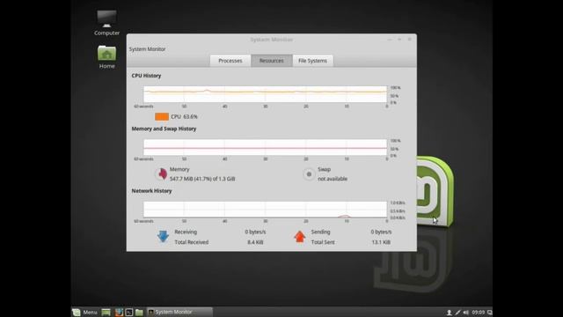Open file manager from the panel
The height and width of the screenshot is (317, 563).
(x=139, y=313)
